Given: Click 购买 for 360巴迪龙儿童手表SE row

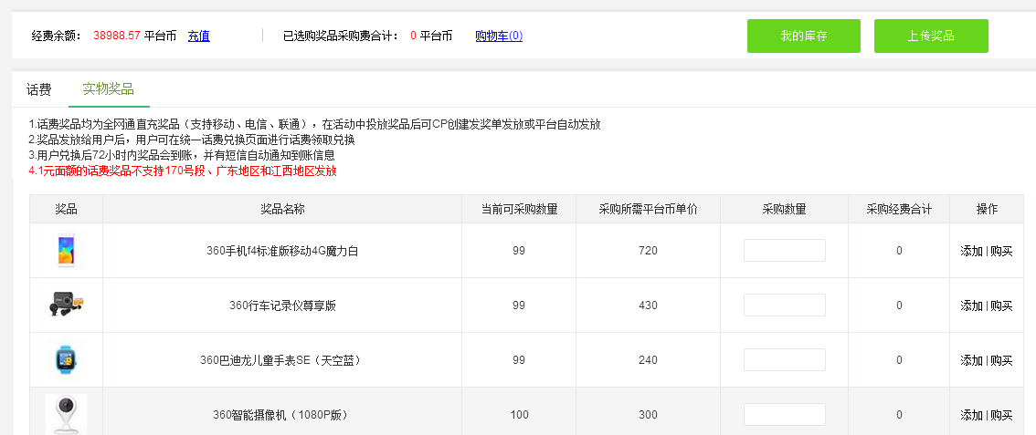Looking at the screenshot, I should pos(1001,360).
